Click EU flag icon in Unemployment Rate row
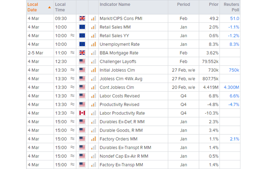The height and width of the screenshot is (169, 267). 82,44
